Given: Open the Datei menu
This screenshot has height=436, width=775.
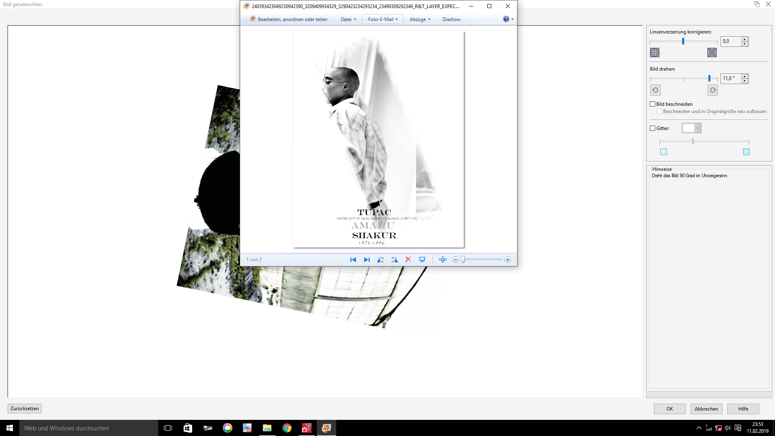Looking at the screenshot, I should click(x=348, y=19).
